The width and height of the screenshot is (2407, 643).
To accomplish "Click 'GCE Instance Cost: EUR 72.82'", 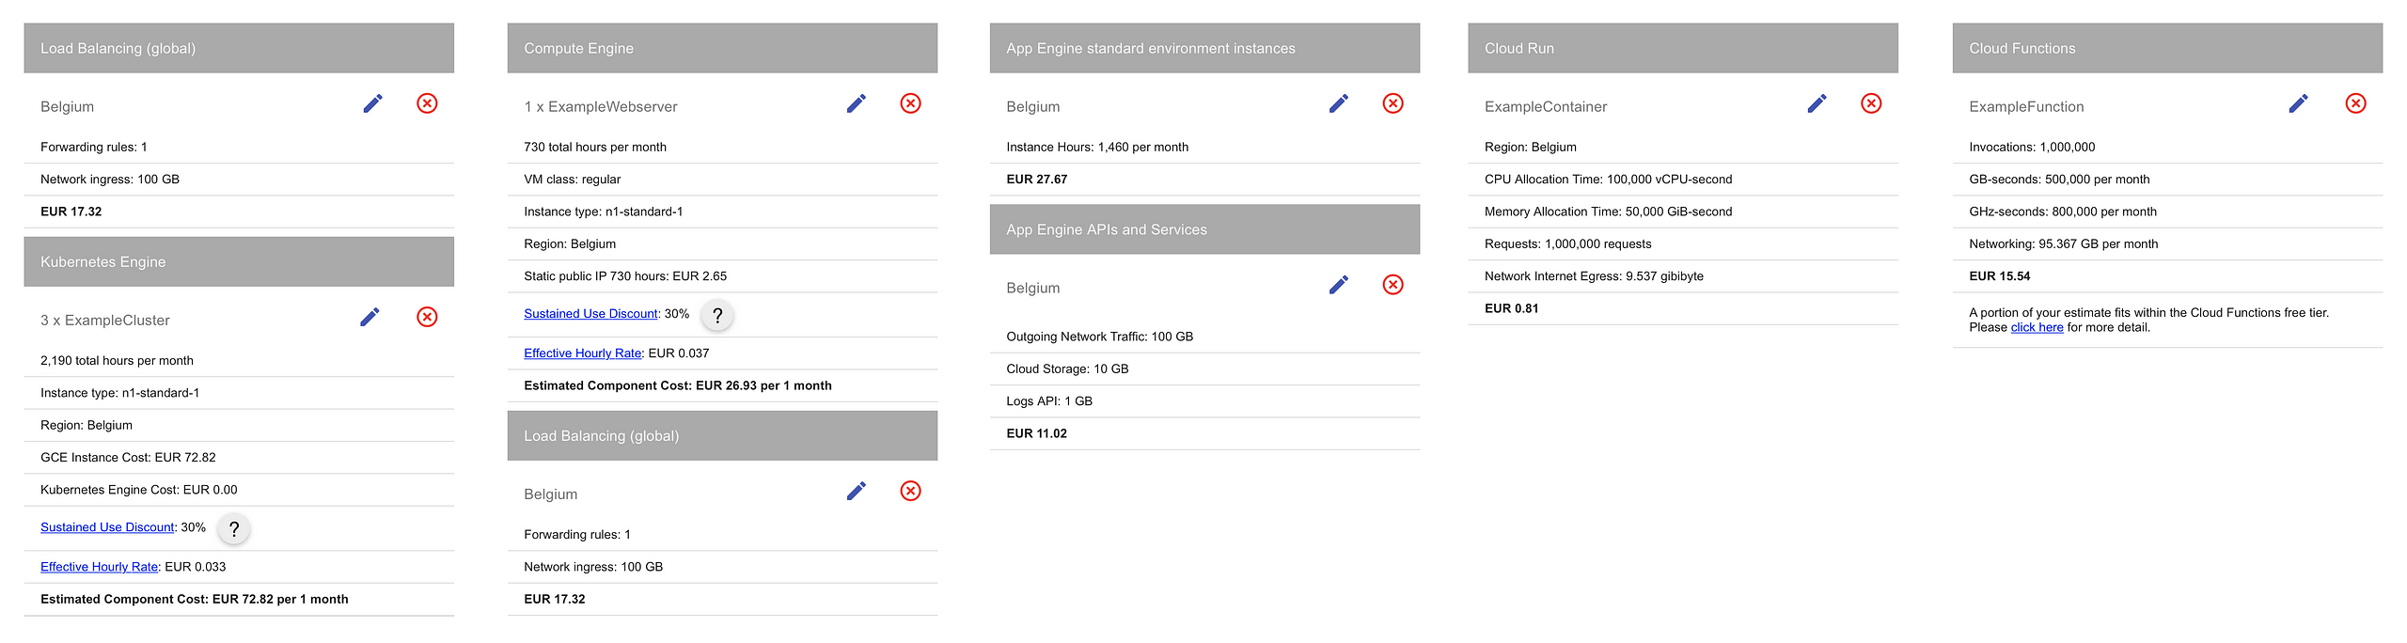I will pos(128,458).
